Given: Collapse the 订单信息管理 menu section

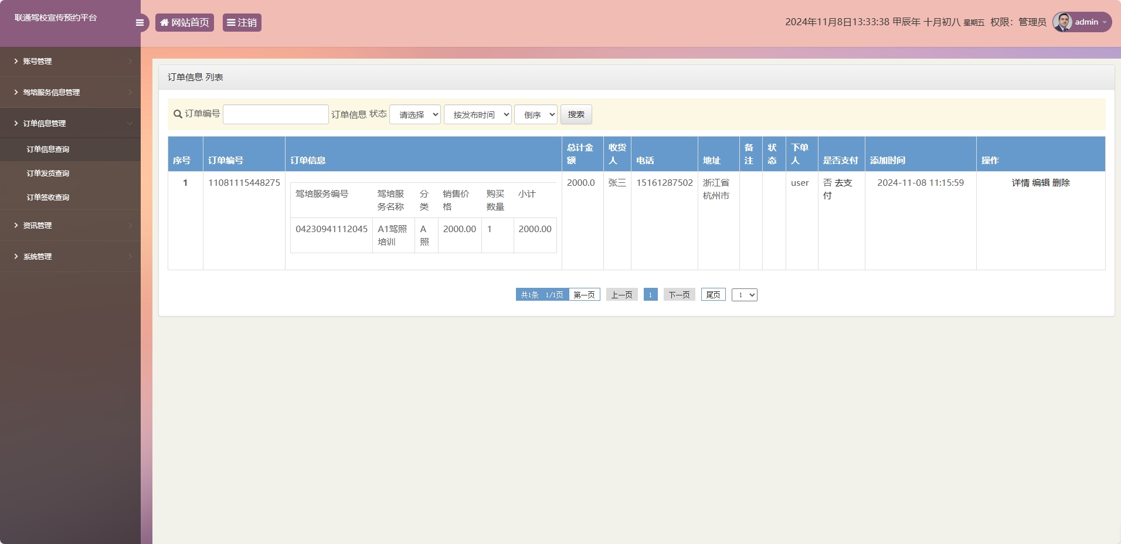Looking at the screenshot, I should [x=130, y=123].
